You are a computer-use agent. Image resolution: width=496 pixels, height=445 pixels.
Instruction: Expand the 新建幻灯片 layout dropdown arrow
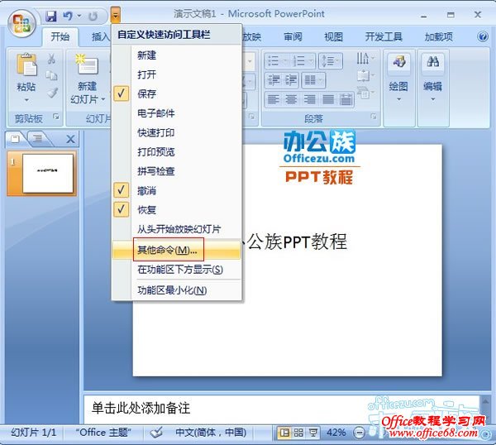pyautogui.click(x=103, y=100)
